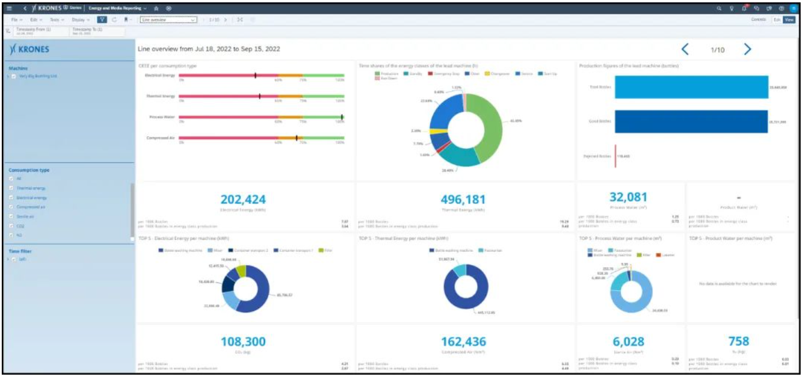Click the 108,300 CO2 value
803x377 pixels.
point(243,342)
